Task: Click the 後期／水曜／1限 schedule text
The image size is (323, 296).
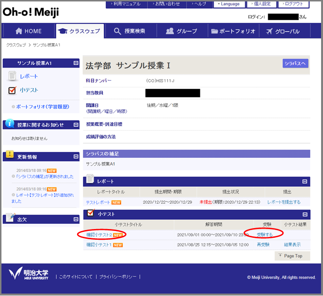Action: tap(162, 105)
